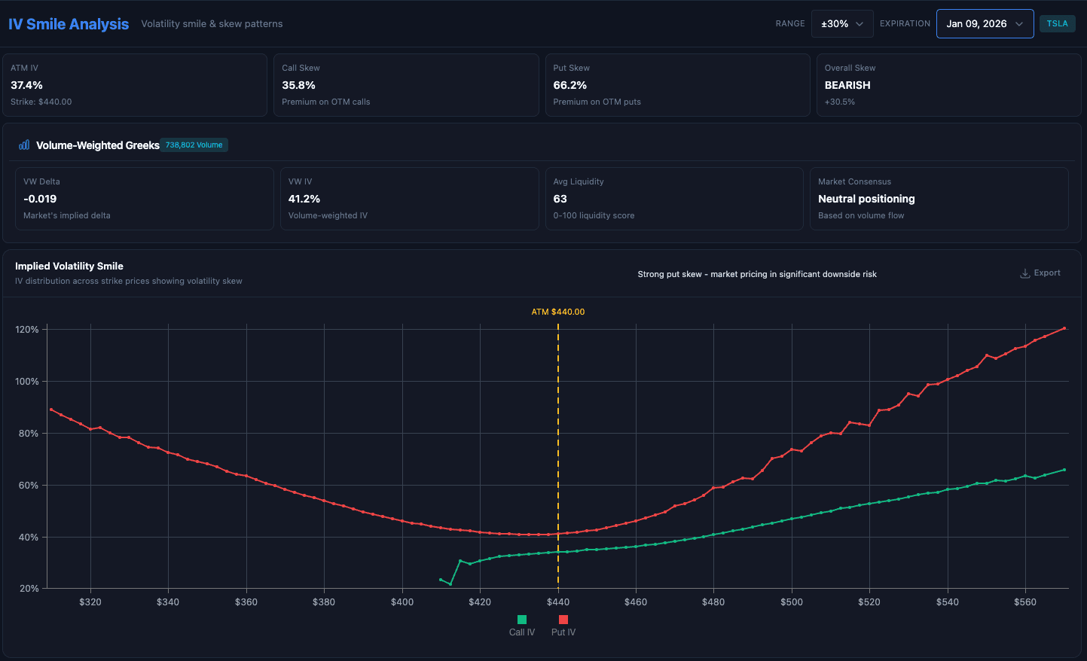Screen dimensions: 1087x661
Task: Click the Neutral positioning consensus text
Action: pos(866,199)
